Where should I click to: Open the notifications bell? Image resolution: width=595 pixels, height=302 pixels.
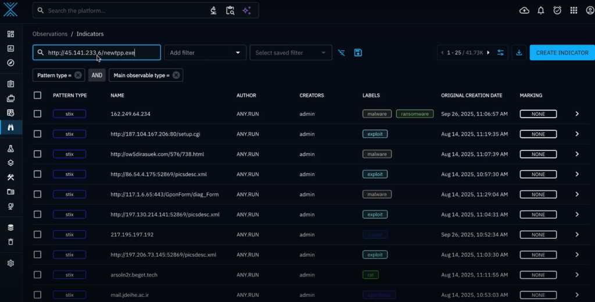point(541,10)
